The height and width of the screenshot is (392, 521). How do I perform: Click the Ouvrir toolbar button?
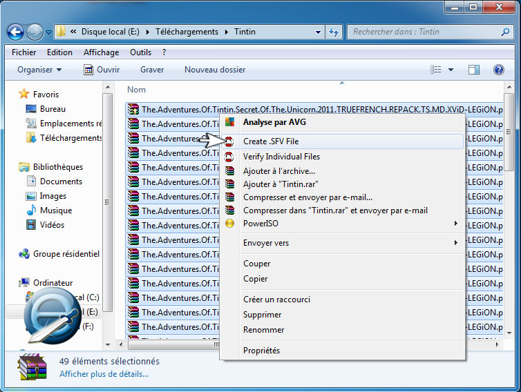click(x=102, y=70)
